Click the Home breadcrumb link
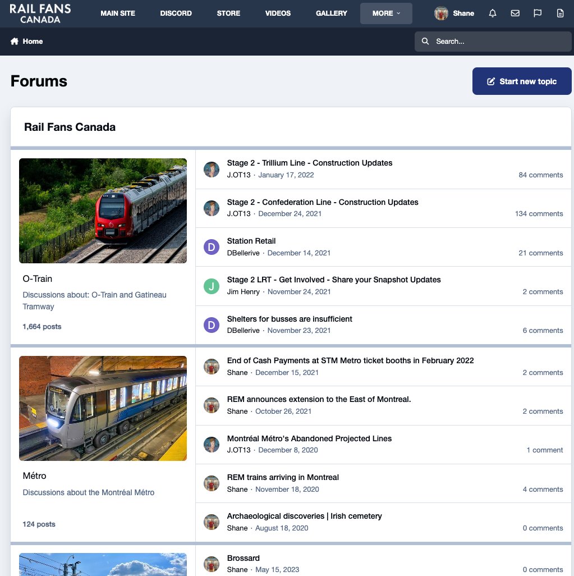The height and width of the screenshot is (576, 574). tap(33, 41)
